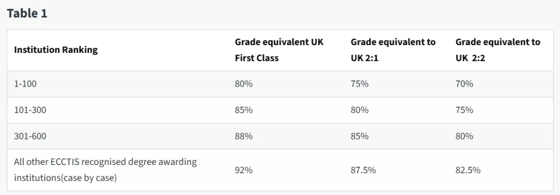Viewport: 560px width, 195px height.
Task: Click the 80% UK 2:1 value for 101-300
Action: pyautogui.click(x=360, y=110)
